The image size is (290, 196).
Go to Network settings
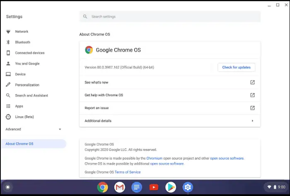coord(22,32)
